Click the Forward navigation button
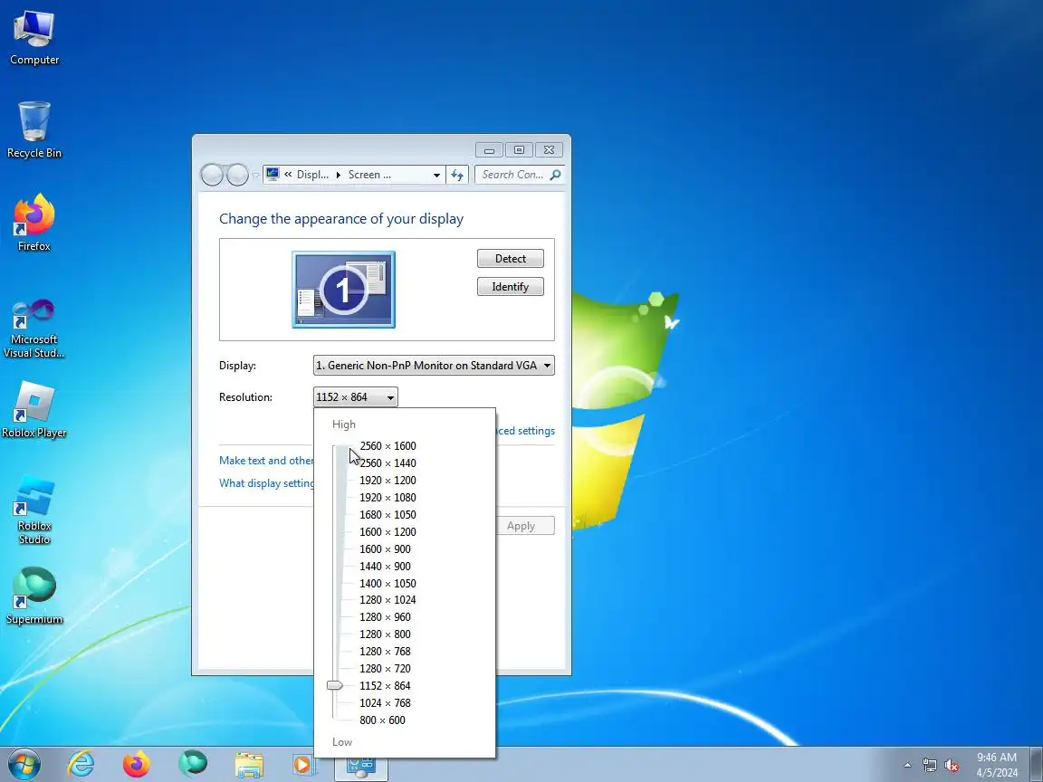Viewport: 1043px width, 782px height. pyautogui.click(x=237, y=175)
